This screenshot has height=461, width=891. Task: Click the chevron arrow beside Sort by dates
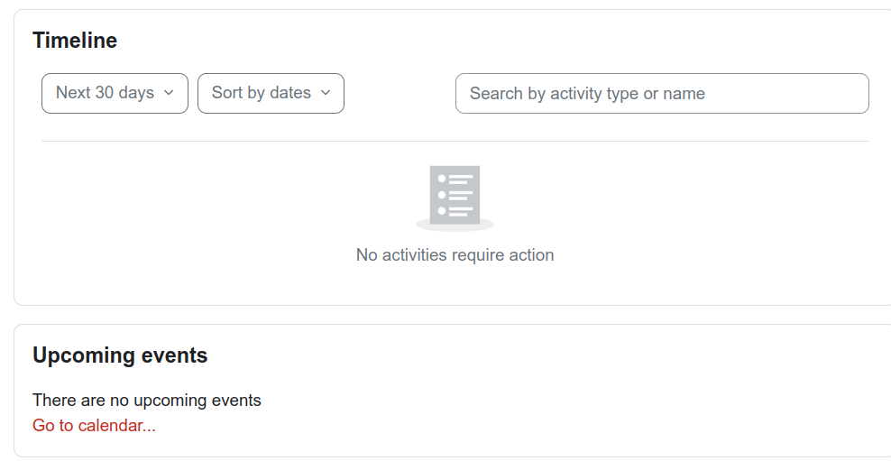(325, 93)
